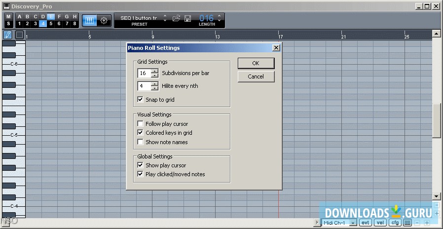Open the vel velocity button
The width and height of the screenshot is (443, 229).
(x=380, y=223)
